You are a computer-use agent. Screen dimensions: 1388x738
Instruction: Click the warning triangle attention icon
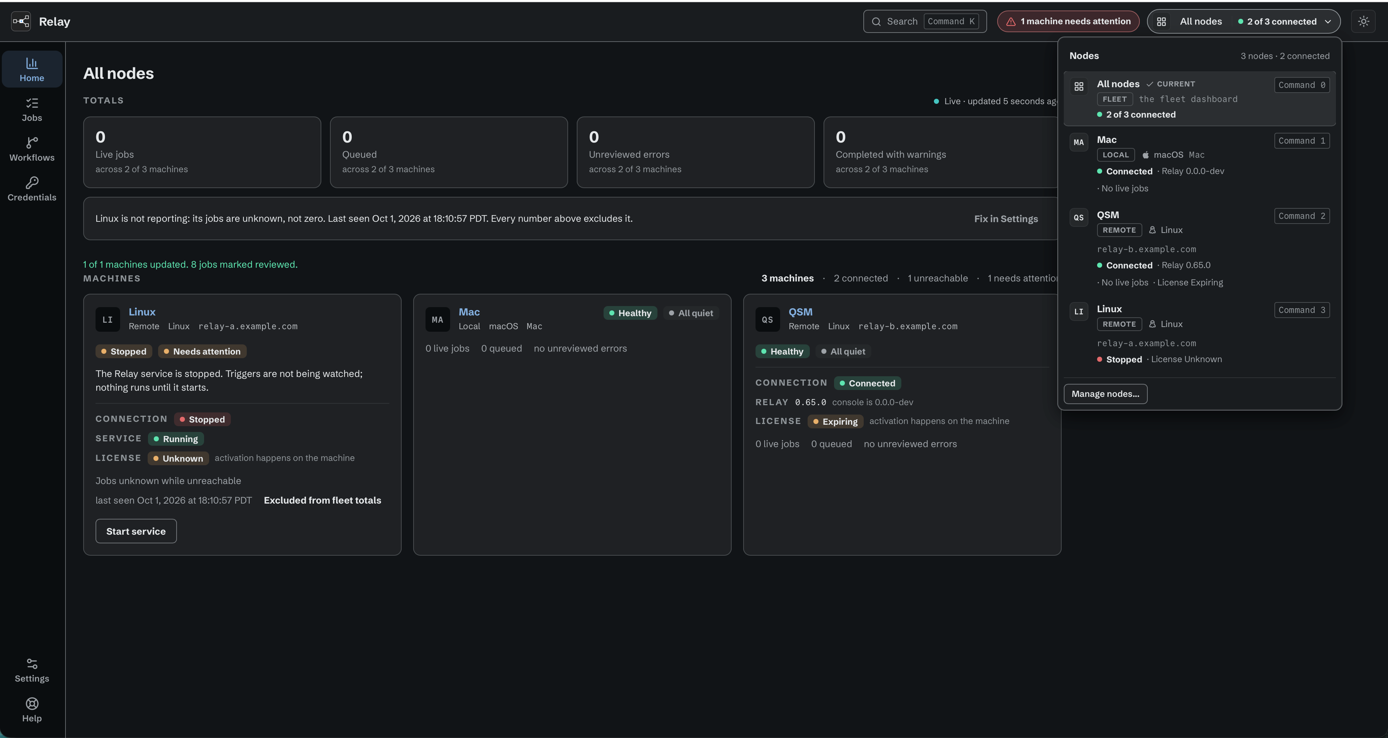coord(1011,22)
